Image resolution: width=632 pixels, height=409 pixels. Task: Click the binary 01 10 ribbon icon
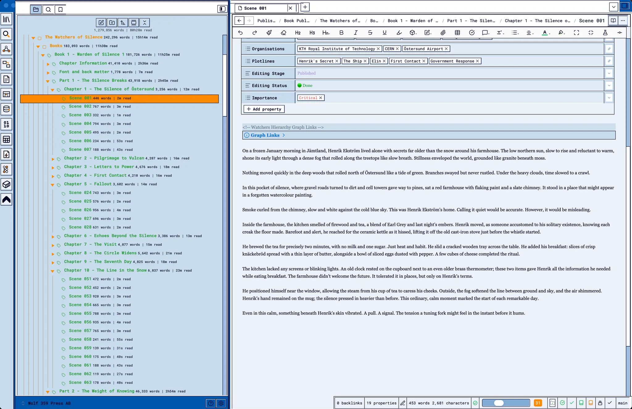6,125
